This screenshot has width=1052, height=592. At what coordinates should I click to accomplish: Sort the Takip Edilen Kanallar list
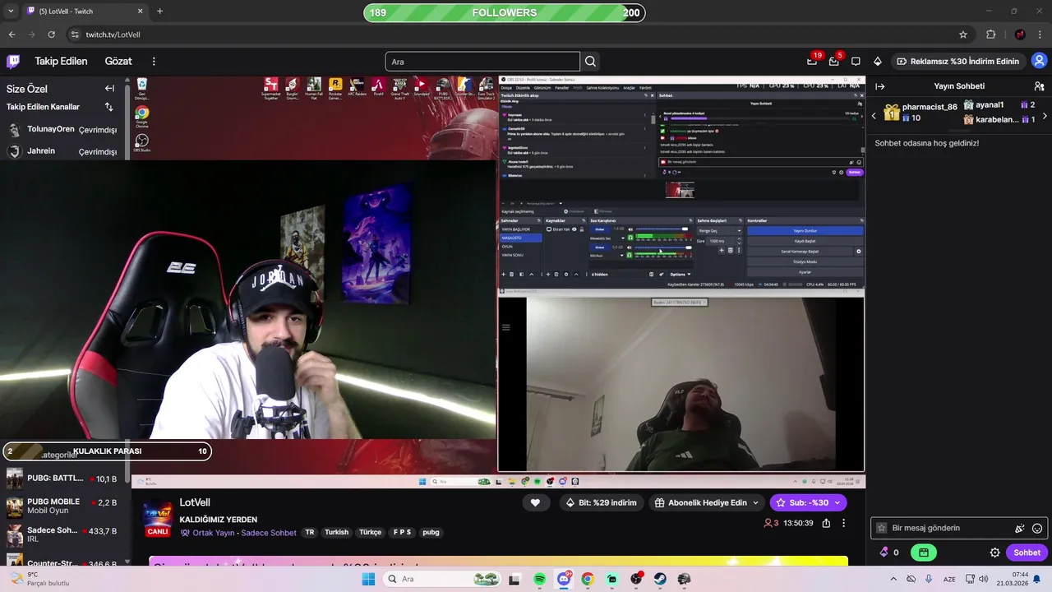tap(108, 107)
